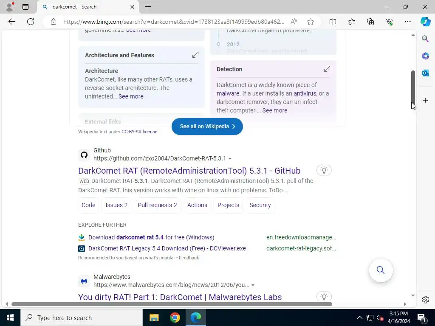Screen dimensions: 435x326
Task: Open sidebar settings gear
Action: pos(425,300)
